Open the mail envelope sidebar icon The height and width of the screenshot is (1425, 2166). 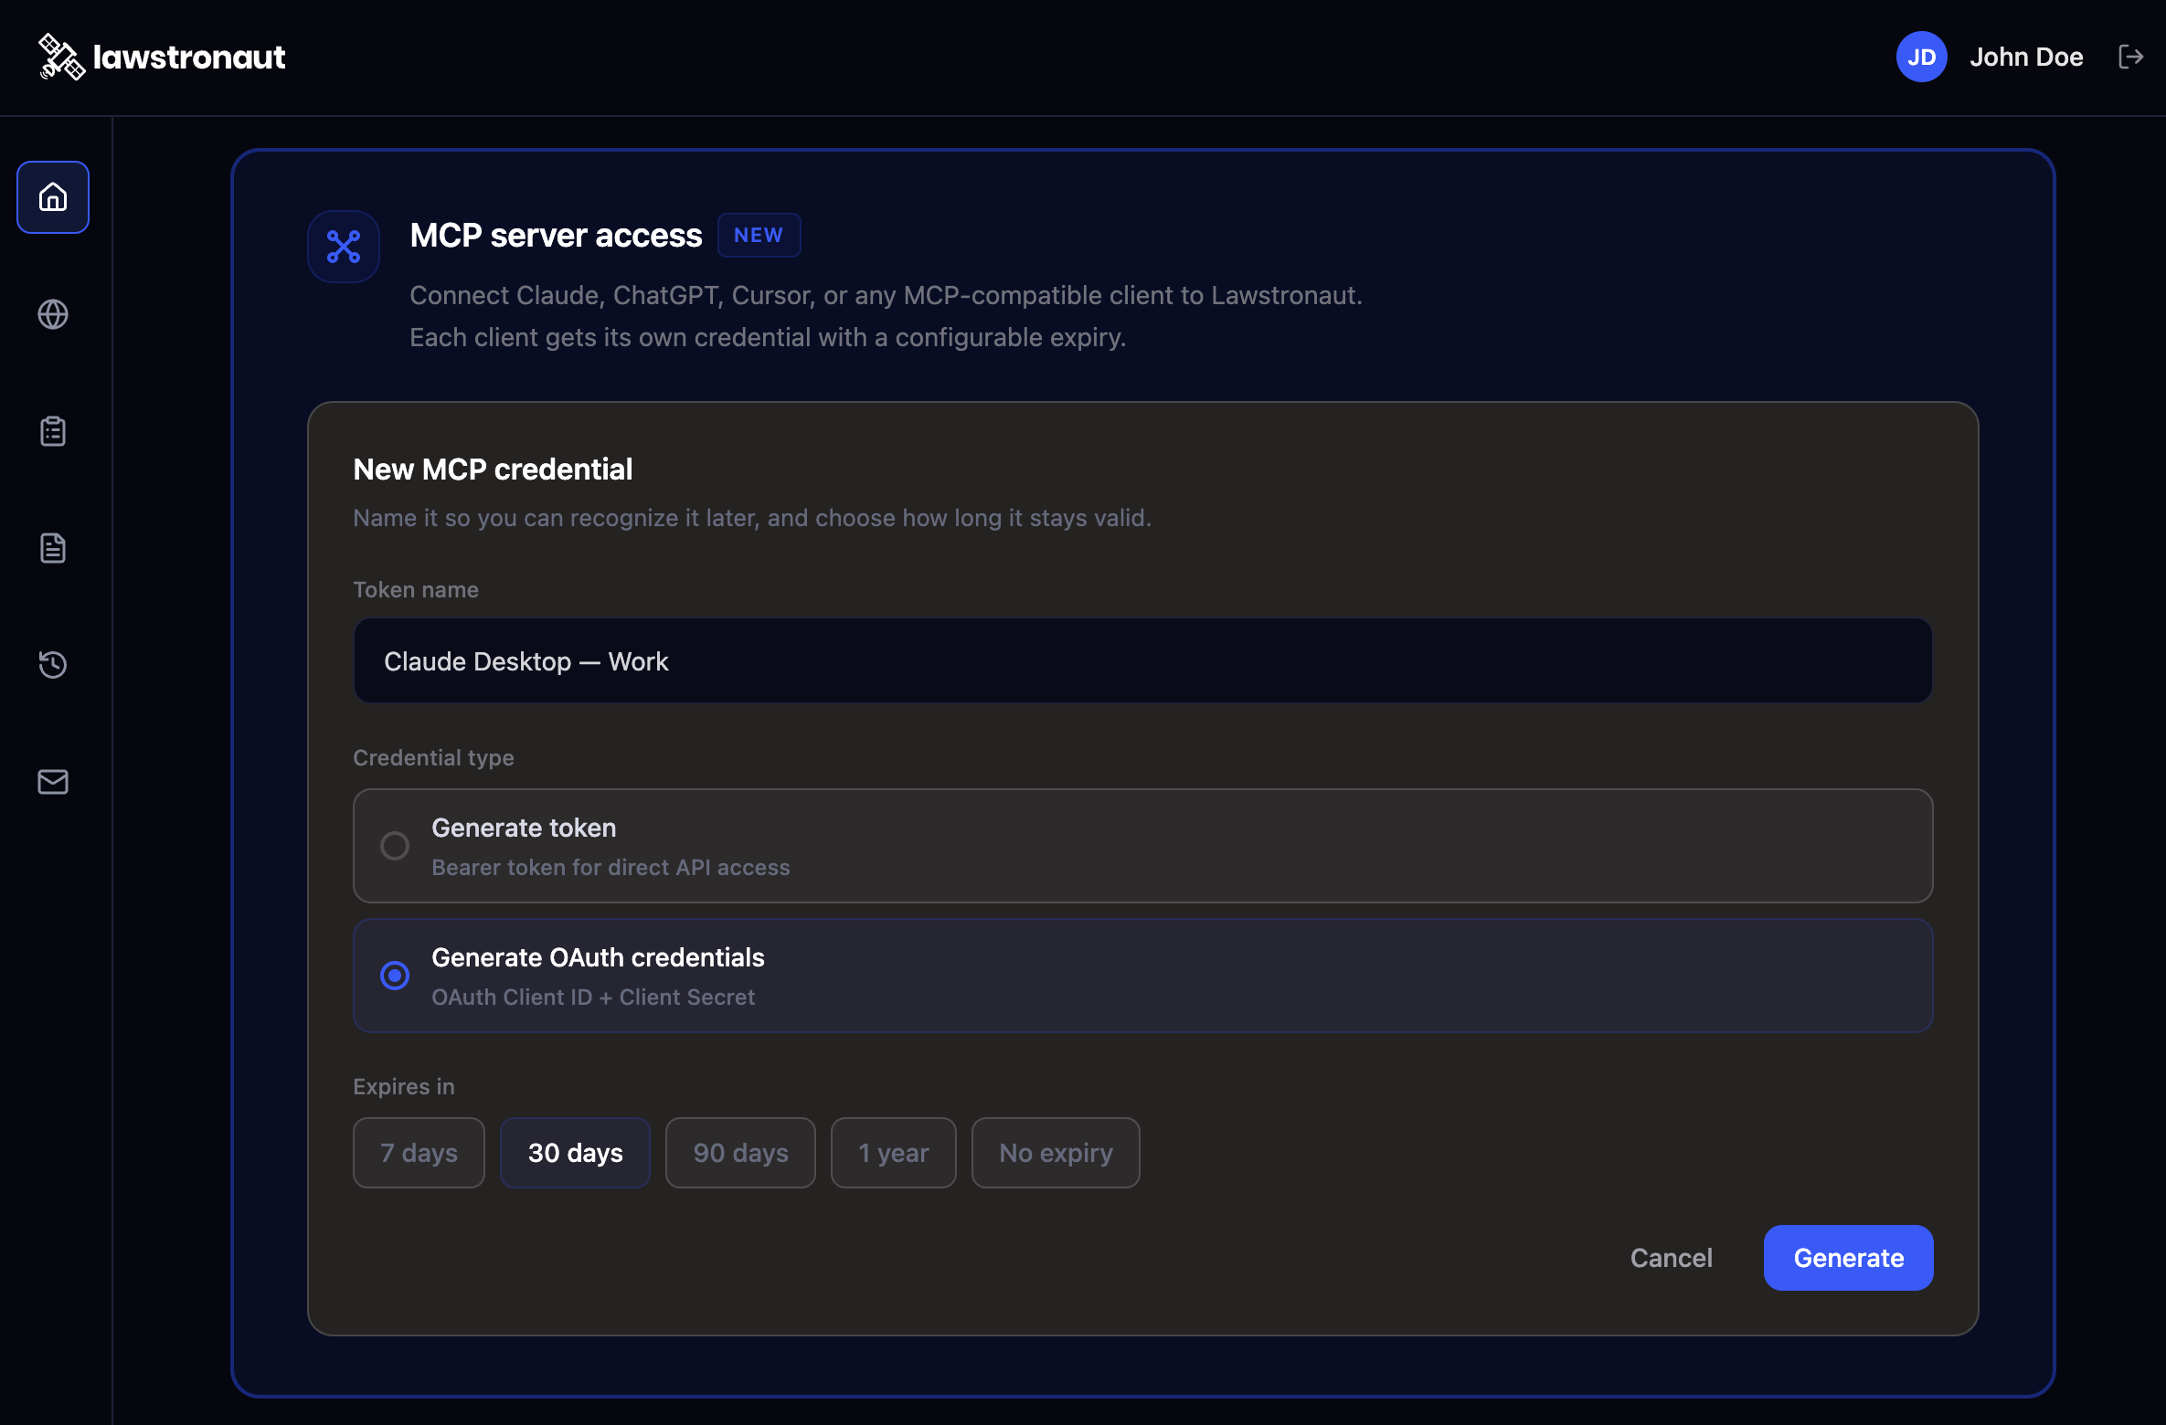(53, 782)
